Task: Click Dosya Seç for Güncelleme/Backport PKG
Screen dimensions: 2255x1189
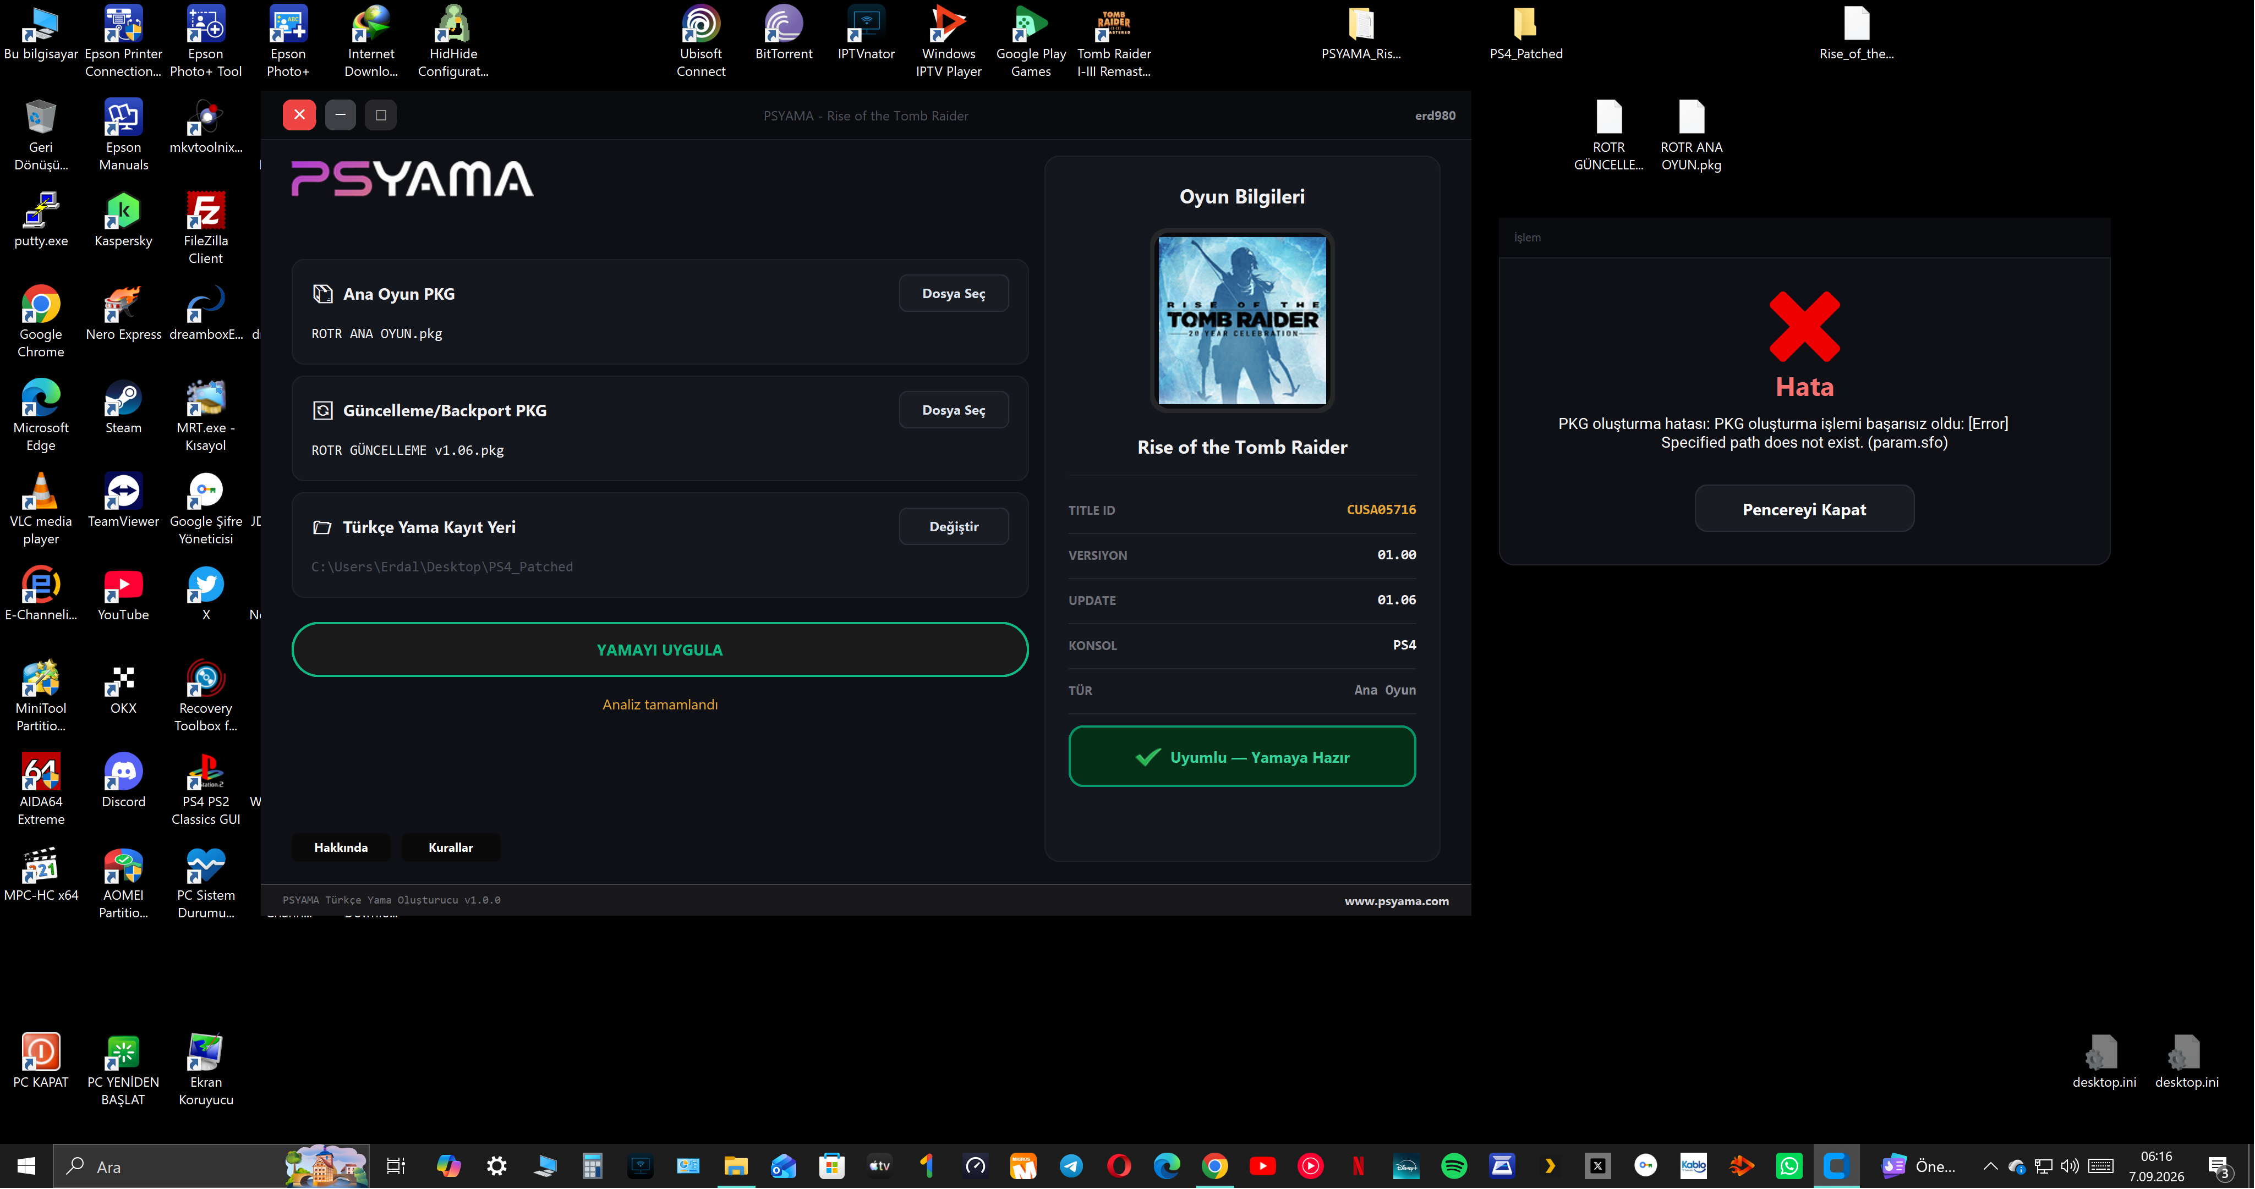Action: click(953, 410)
